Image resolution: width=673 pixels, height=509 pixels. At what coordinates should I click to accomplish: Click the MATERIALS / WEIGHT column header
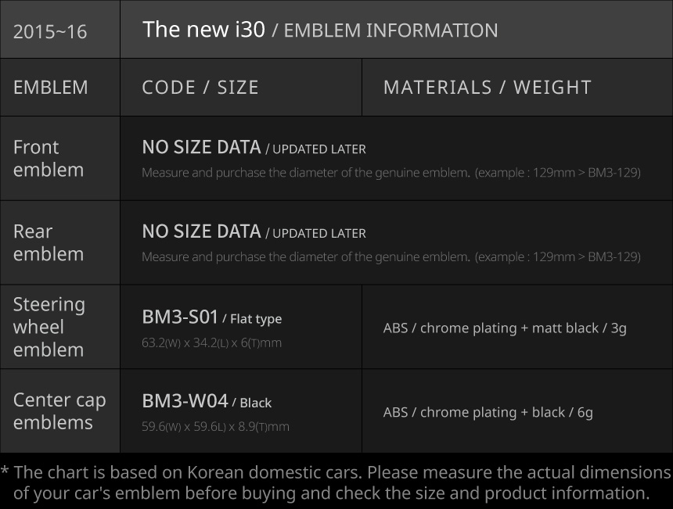[x=487, y=87]
